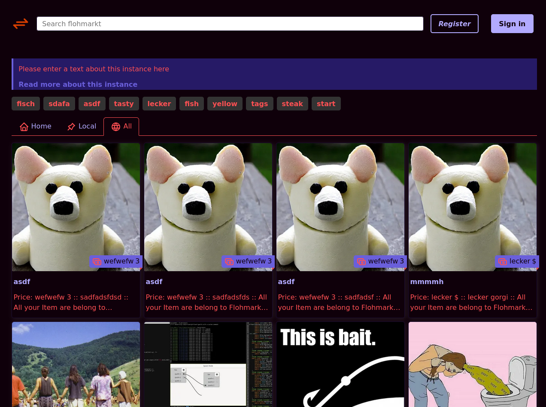Click the globe icon in All tab

[x=116, y=127]
